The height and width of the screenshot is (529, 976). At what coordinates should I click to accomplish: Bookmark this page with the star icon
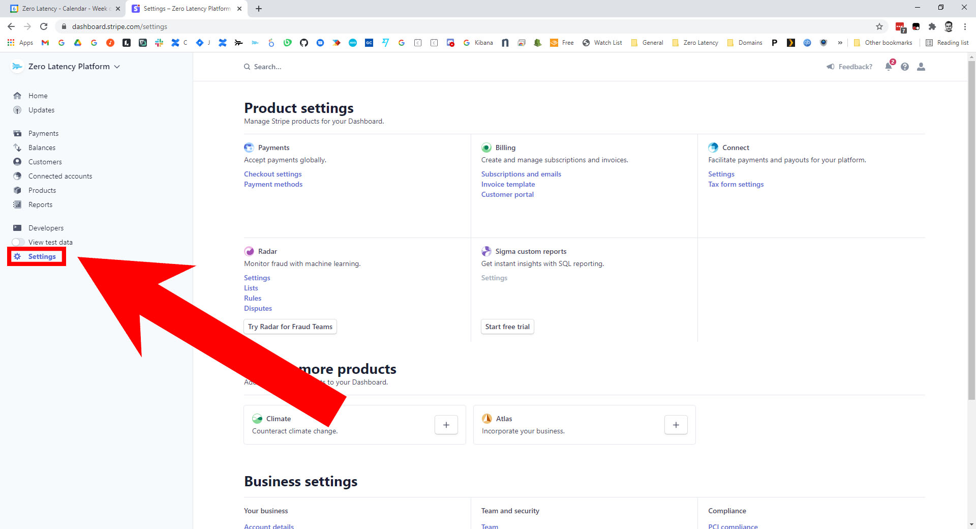point(879,26)
